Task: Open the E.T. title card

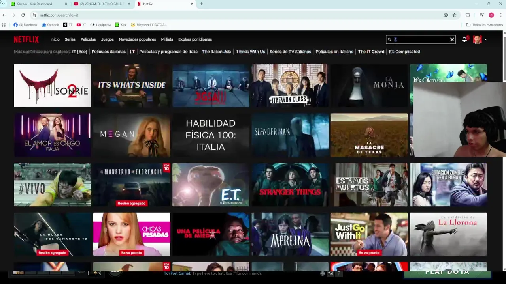Action: (x=211, y=185)
